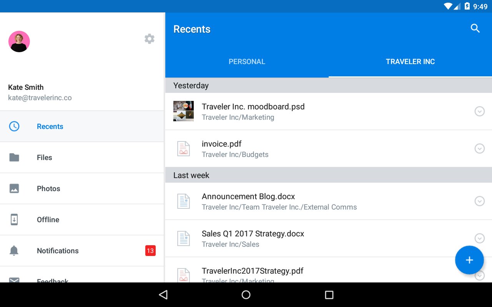Click the Notifications bell icon

14,251
